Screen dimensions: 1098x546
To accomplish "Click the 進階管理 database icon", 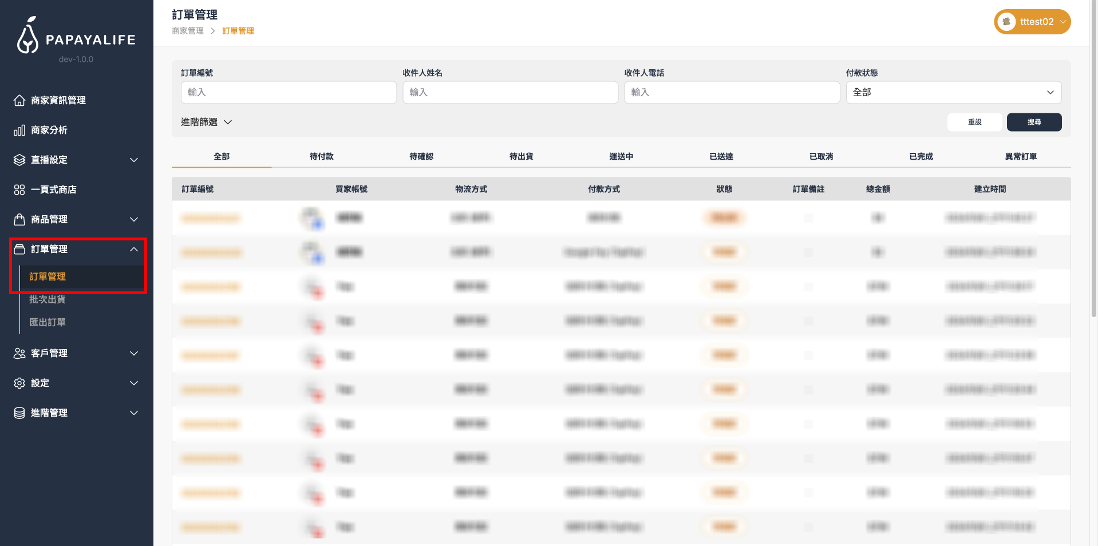I will tap(19, 413).
